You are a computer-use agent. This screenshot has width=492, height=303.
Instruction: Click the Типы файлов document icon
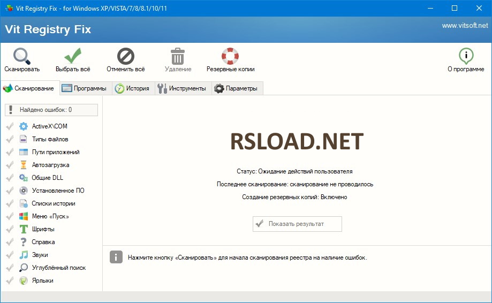[x=23, y=139]
